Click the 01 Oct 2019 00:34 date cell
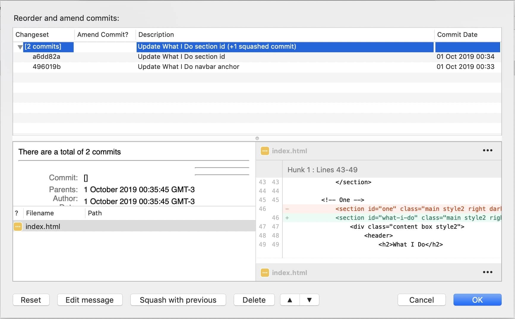 465,57
